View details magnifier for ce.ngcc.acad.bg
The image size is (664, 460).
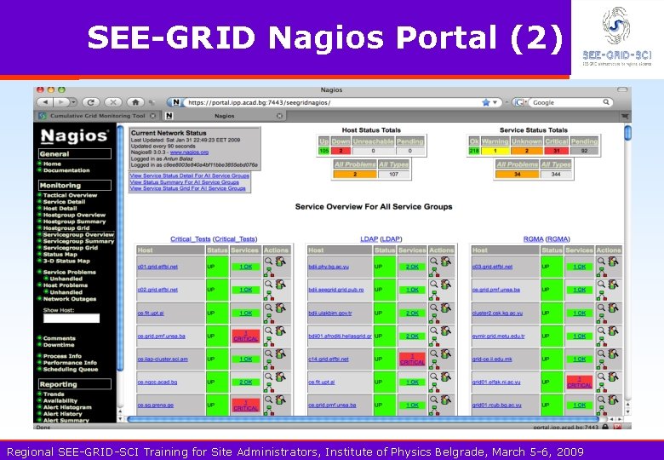(x=268, y=377)
